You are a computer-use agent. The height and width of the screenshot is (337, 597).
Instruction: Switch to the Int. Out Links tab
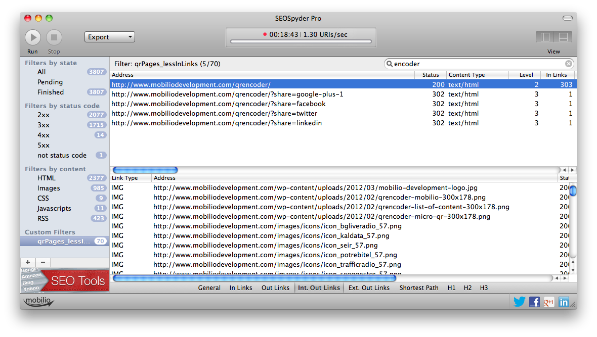pos(319,288)
